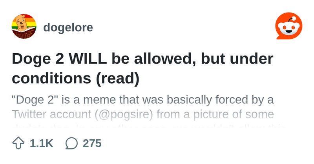
Task: Select the capitalized WILL in the headline
Action: (x=88, y=59)
